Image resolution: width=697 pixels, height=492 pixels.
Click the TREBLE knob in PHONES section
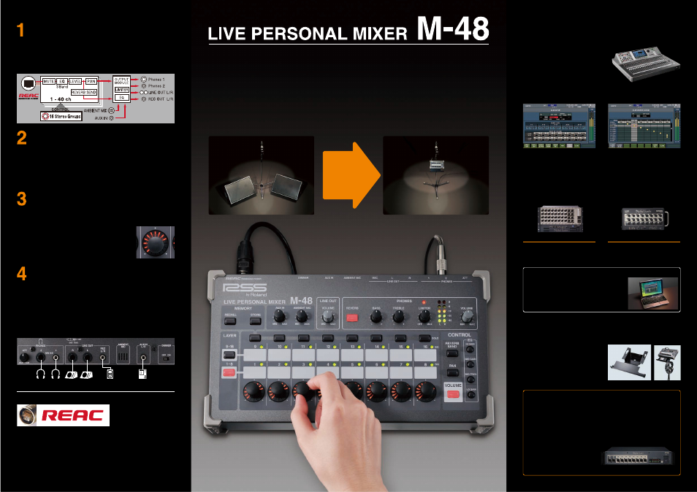click(x=398, y=316)
